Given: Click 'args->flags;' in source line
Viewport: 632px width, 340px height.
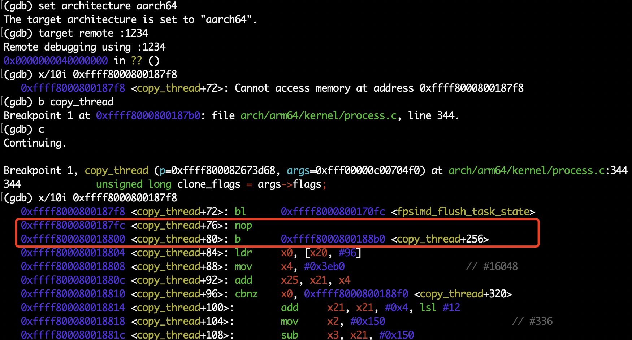Looking at the screenshot, I should (292, 184).
